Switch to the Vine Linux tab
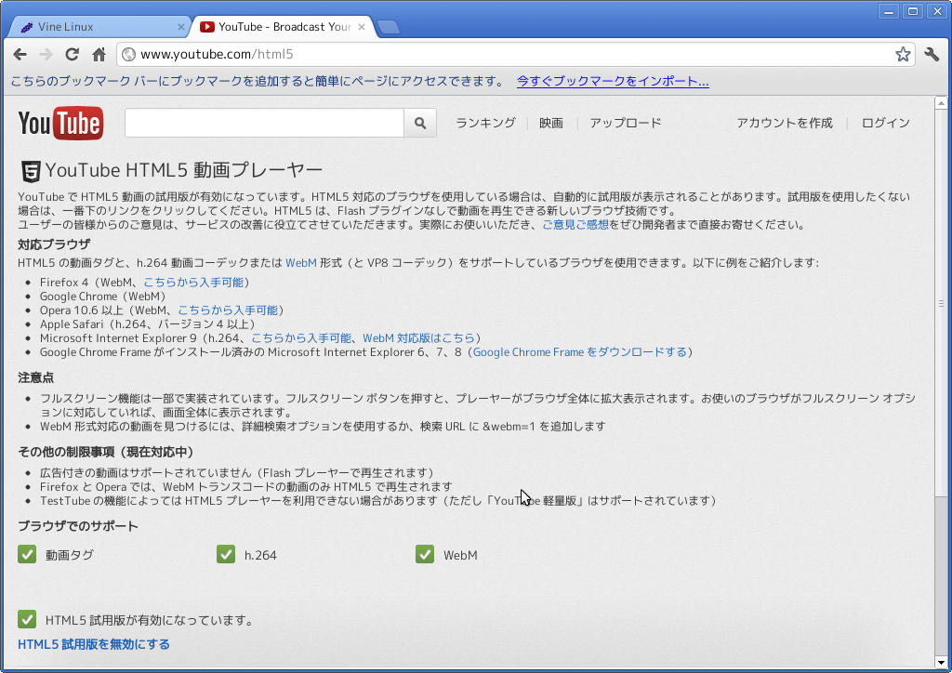 (x=97, y=27)
